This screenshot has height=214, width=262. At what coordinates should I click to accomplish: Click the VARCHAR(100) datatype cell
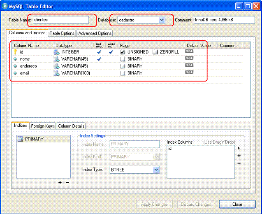point(76,73)
